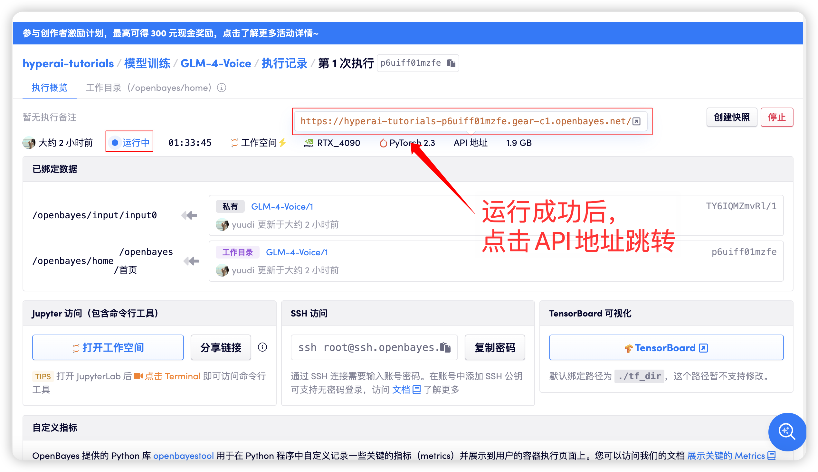Switch to the 执行概览 tab

click(x=49, y=88)
